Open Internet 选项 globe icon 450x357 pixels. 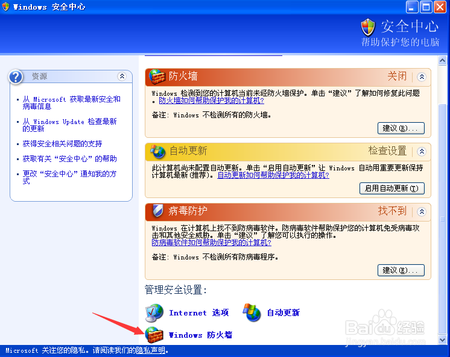pyautogui.click(x=154, y=312)
